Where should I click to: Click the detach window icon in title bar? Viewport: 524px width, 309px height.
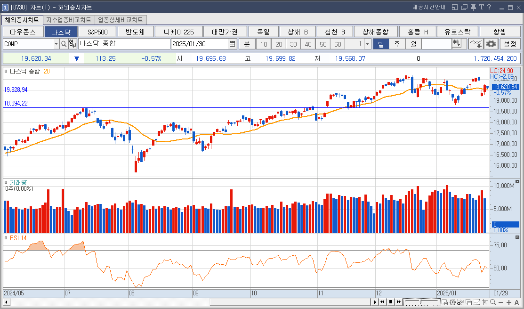[464, 7]
